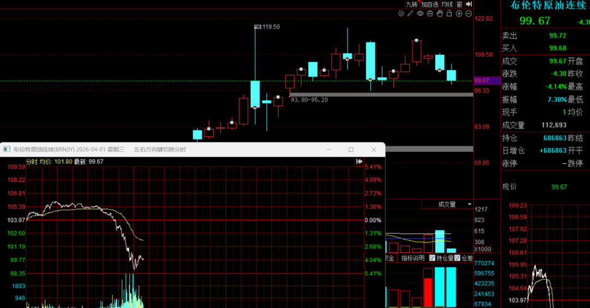Click 均价: 101.80 label in intraday popup
The height and width of the screenshot is (308, 590).
point(56,161)
